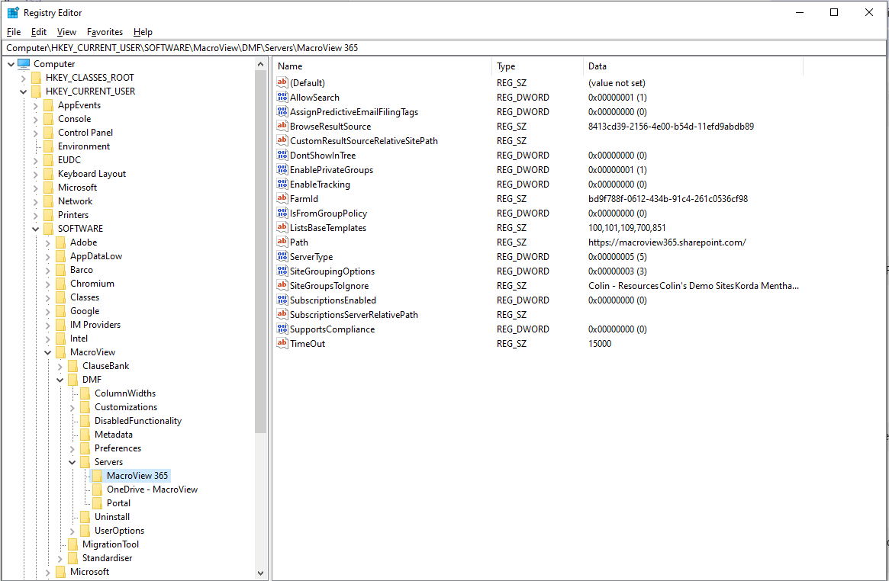Open the Help menu
The width and height of the screenshot is (889, 581).
coord(143,32)
